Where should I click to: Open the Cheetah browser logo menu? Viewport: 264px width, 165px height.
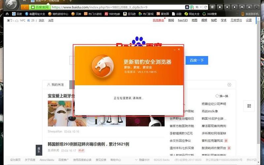coord(12,5)
